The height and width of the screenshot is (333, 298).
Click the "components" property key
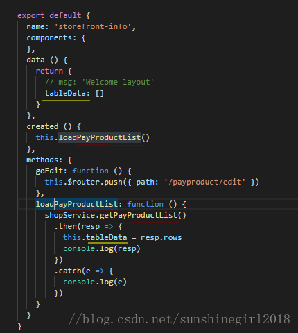pyautogui.click(x=49, y=38)
